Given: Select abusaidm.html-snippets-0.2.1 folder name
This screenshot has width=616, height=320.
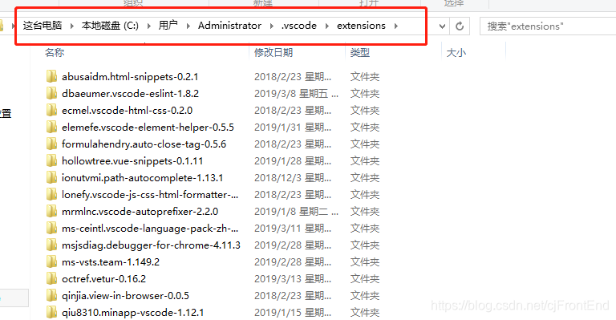Looking at the screenshot, I should click(130, 76).
